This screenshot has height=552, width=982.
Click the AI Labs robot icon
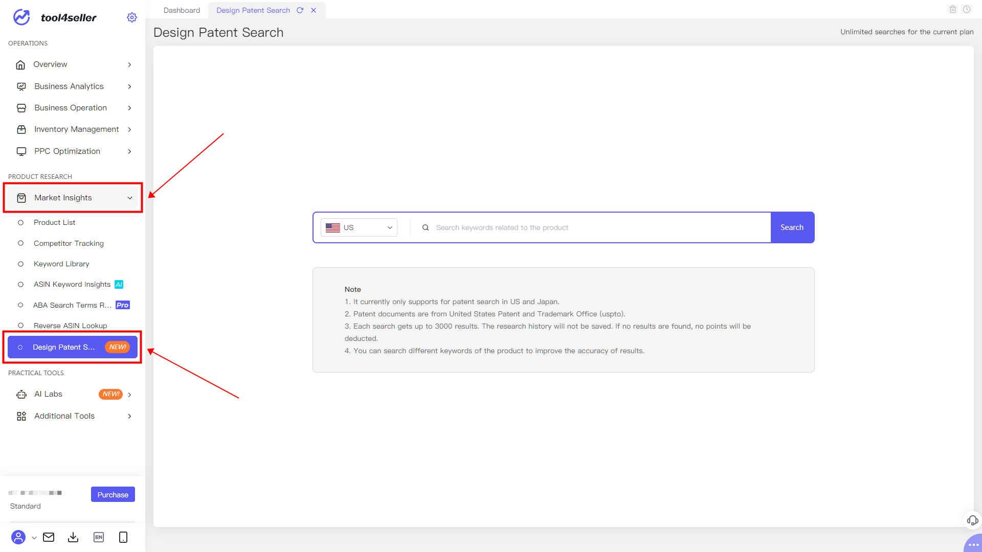click(x=21, y=394)
